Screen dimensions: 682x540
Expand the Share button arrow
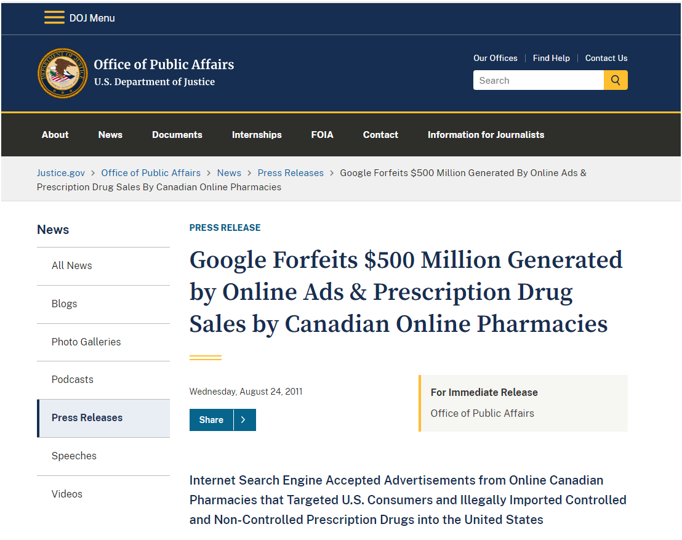tap(244, 420)
